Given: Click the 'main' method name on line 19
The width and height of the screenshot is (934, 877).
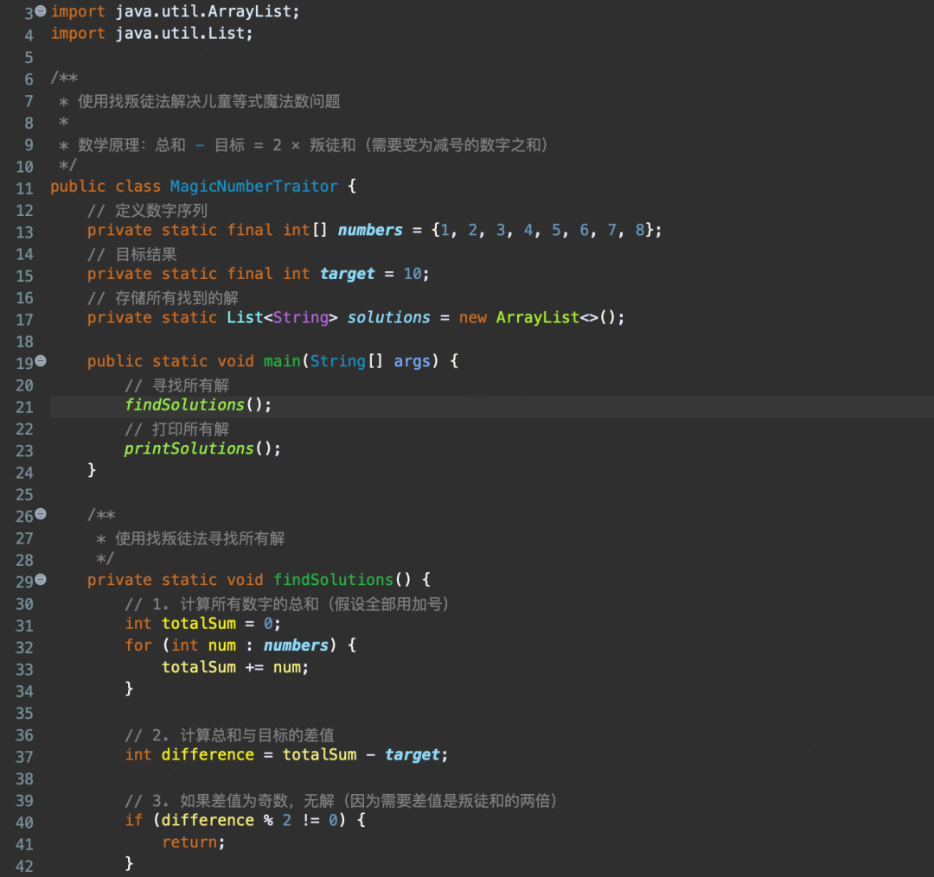Looking at the screenshot, I should click(282, 361).
